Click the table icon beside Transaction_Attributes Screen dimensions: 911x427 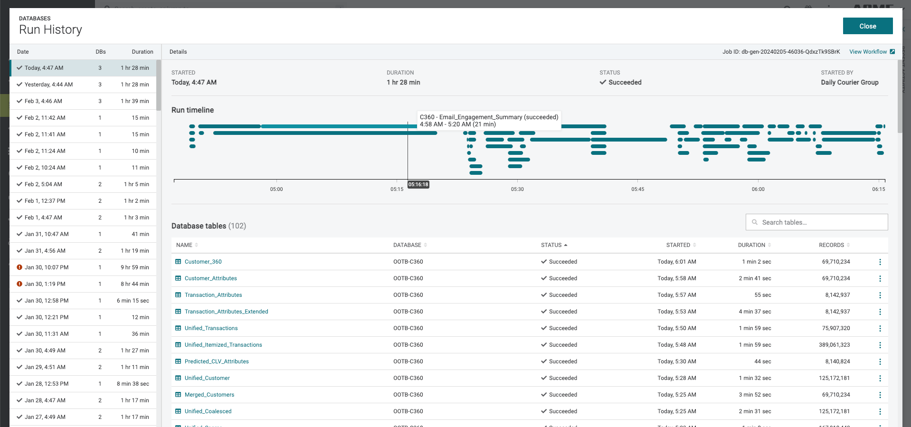pyautogui.click(x=178, y=295)
